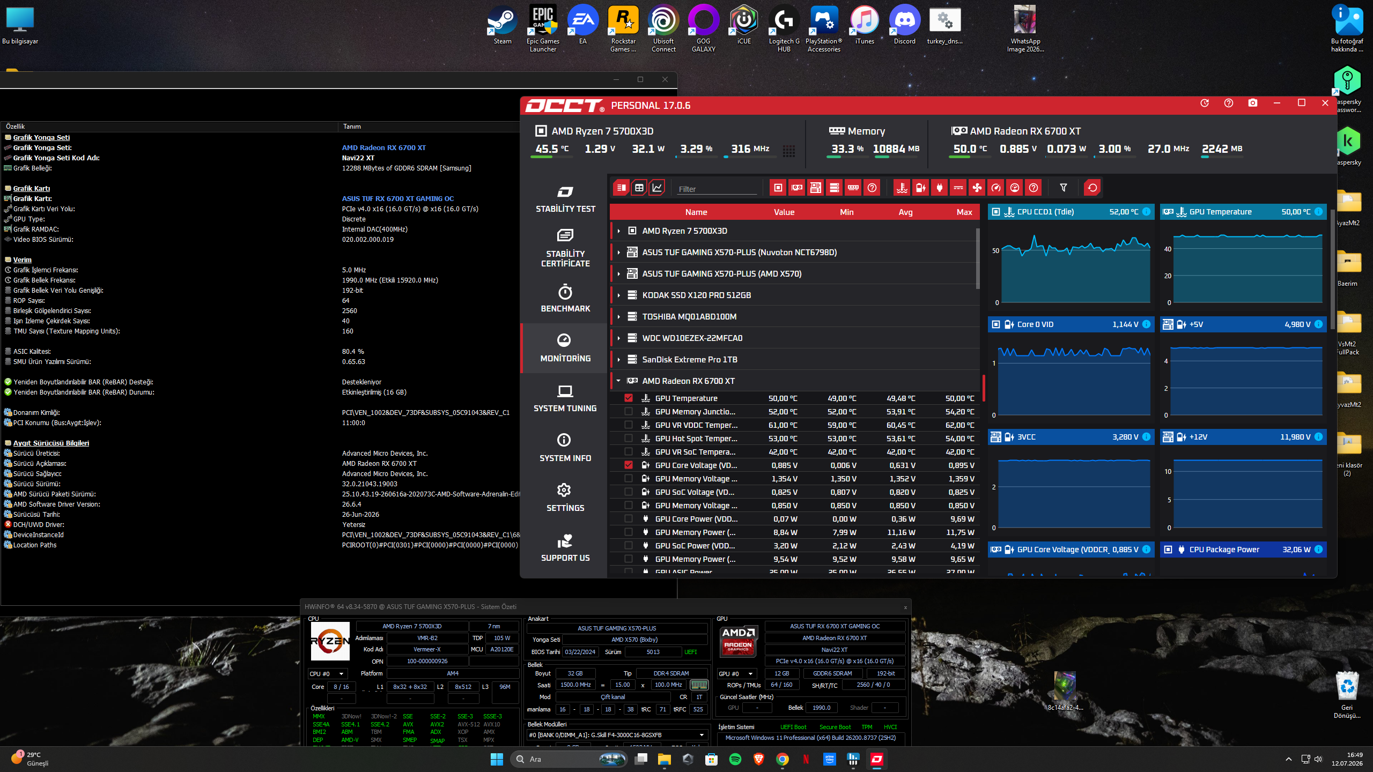Viewport: 1373px width, 772px height.
Task: Toggle the usage dial sensor type filter
Action: (1015, 188)
